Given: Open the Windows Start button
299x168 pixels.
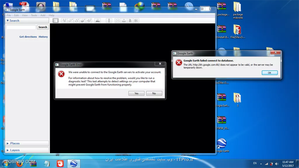Looking at the screenshot, I should pos(6,164).
